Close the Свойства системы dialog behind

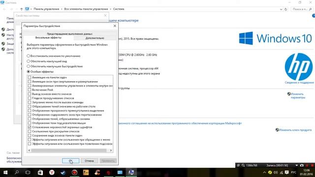coord(105,15)
